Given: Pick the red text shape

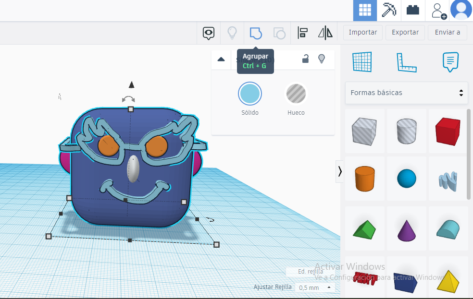Looking at the screenshot, I should coord(364,277).
